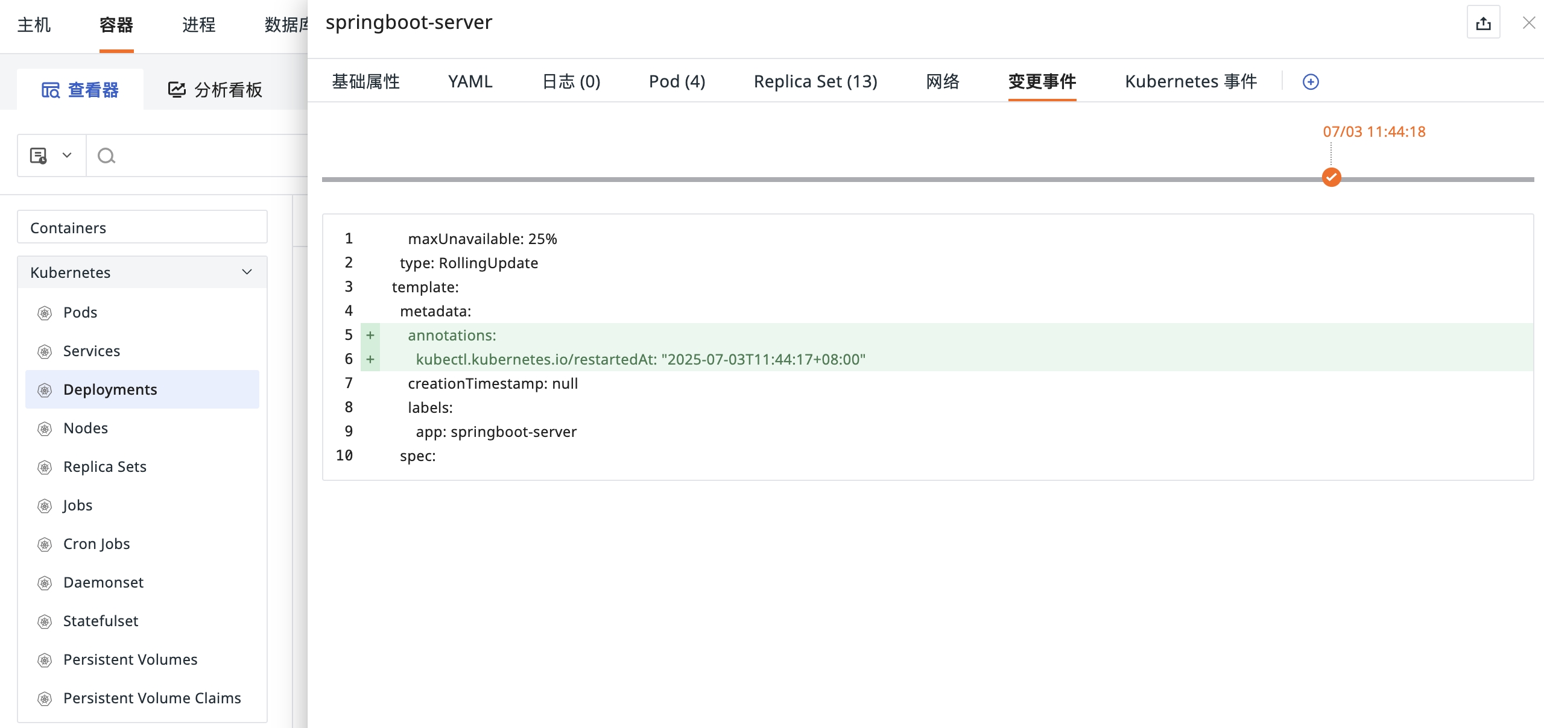This screenshot has width=1544, height=728.
Task: Go to 主机 top navigation item
Action: coord(34,25)
